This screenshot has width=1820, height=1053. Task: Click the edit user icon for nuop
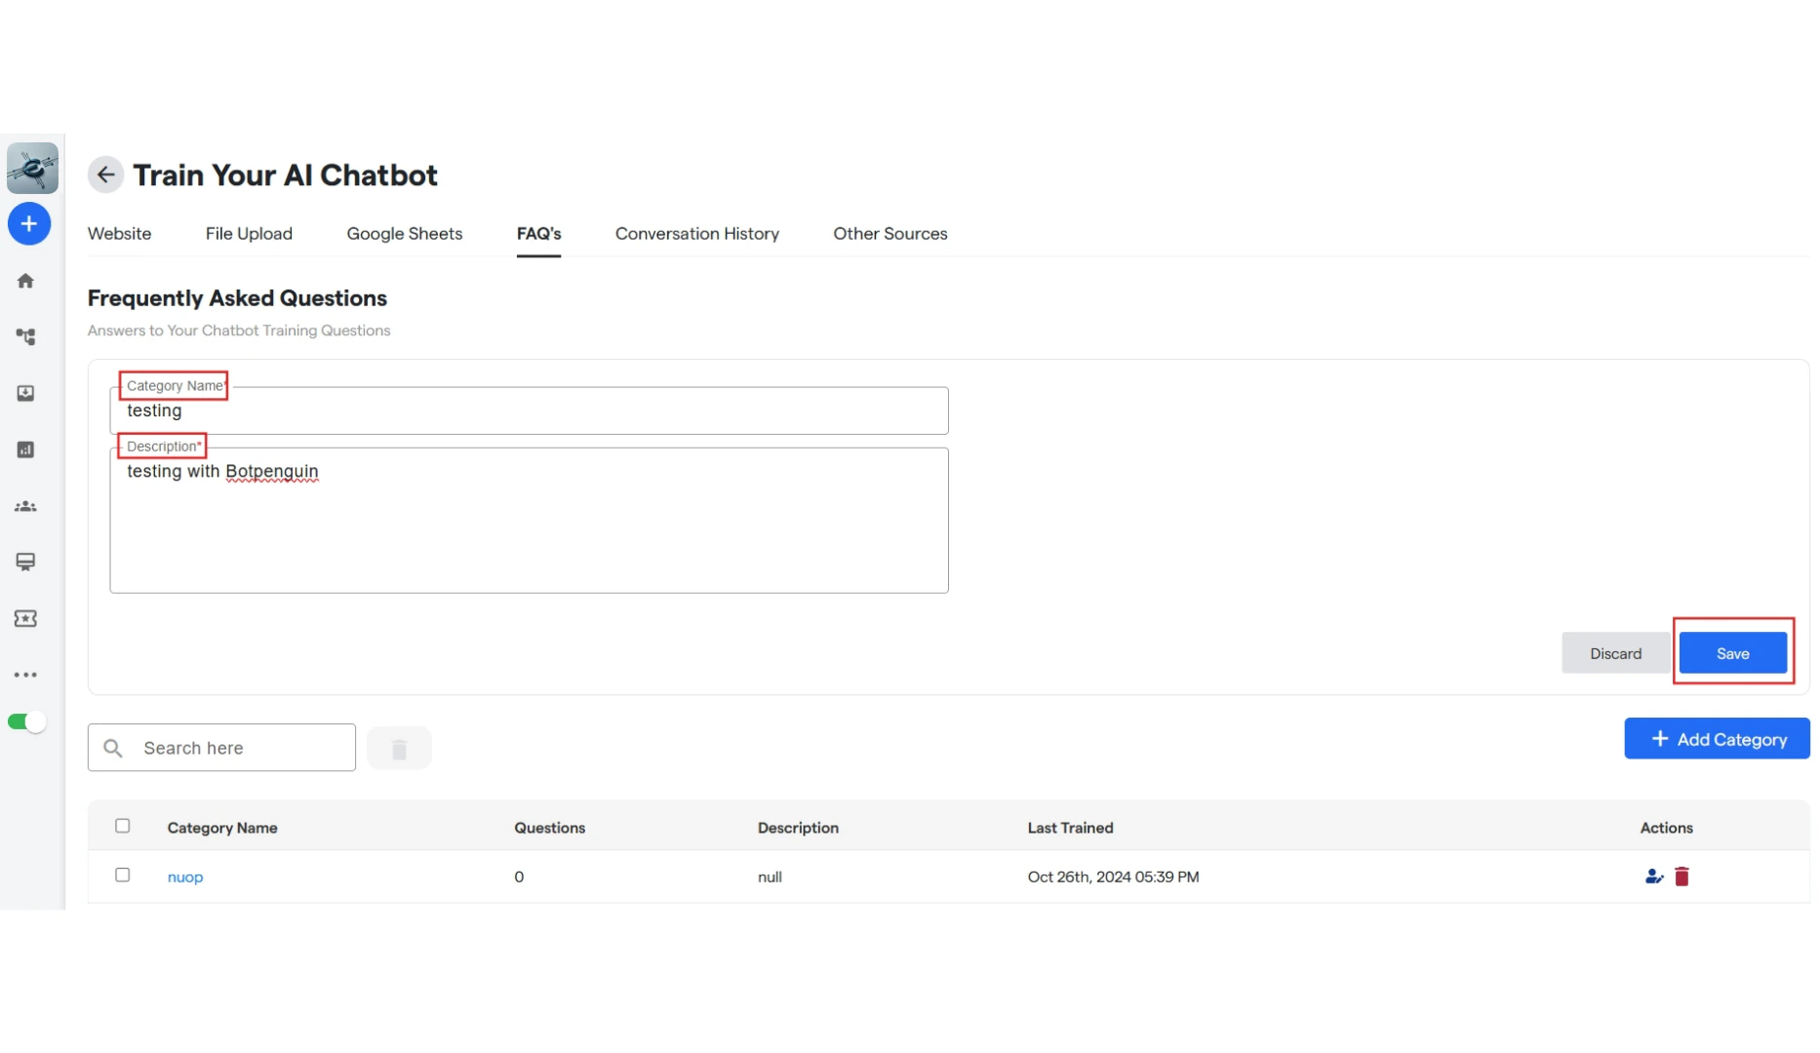(1653, 877)
